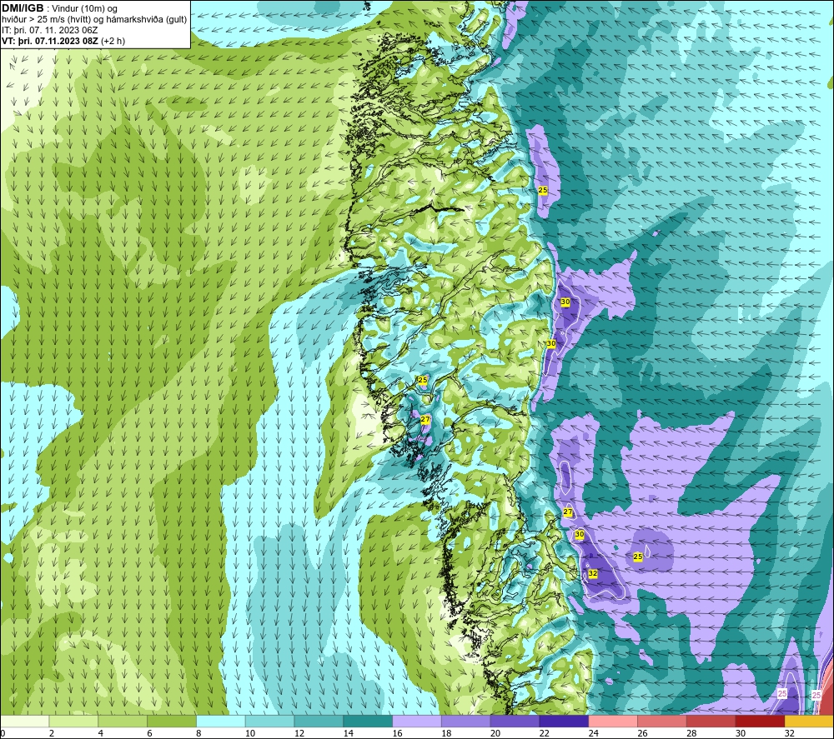The width and height of the screenshot is (834, 739).
Task: Click the legend scale number 12
Action: (299, 733)
